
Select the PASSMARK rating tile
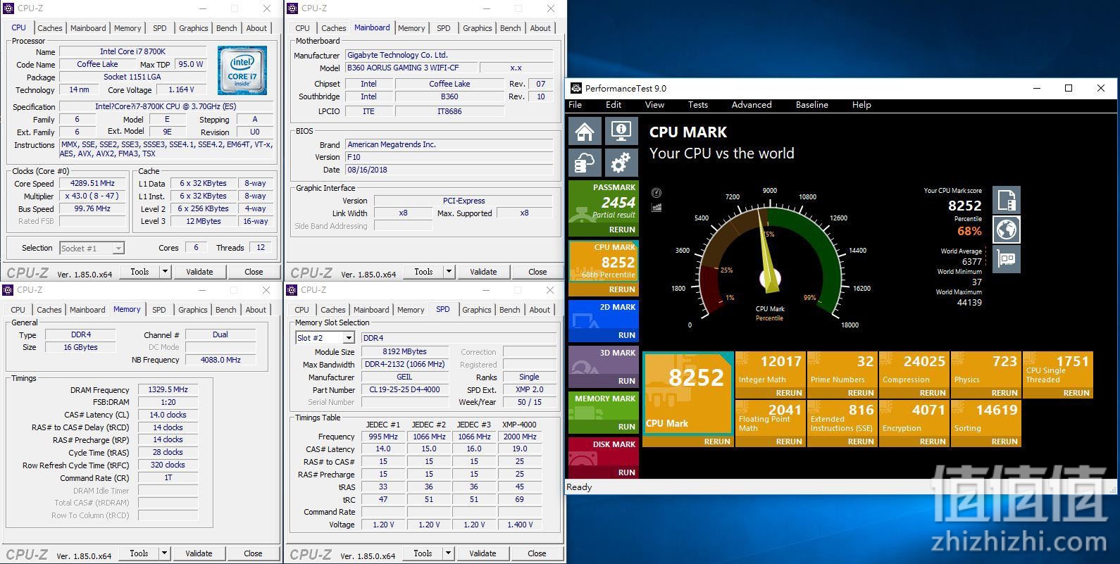[604, 208]
